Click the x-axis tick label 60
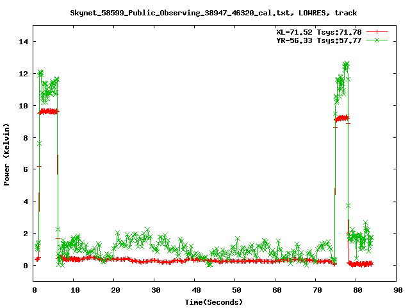This screenshot has width=410, height=308. 277,290
